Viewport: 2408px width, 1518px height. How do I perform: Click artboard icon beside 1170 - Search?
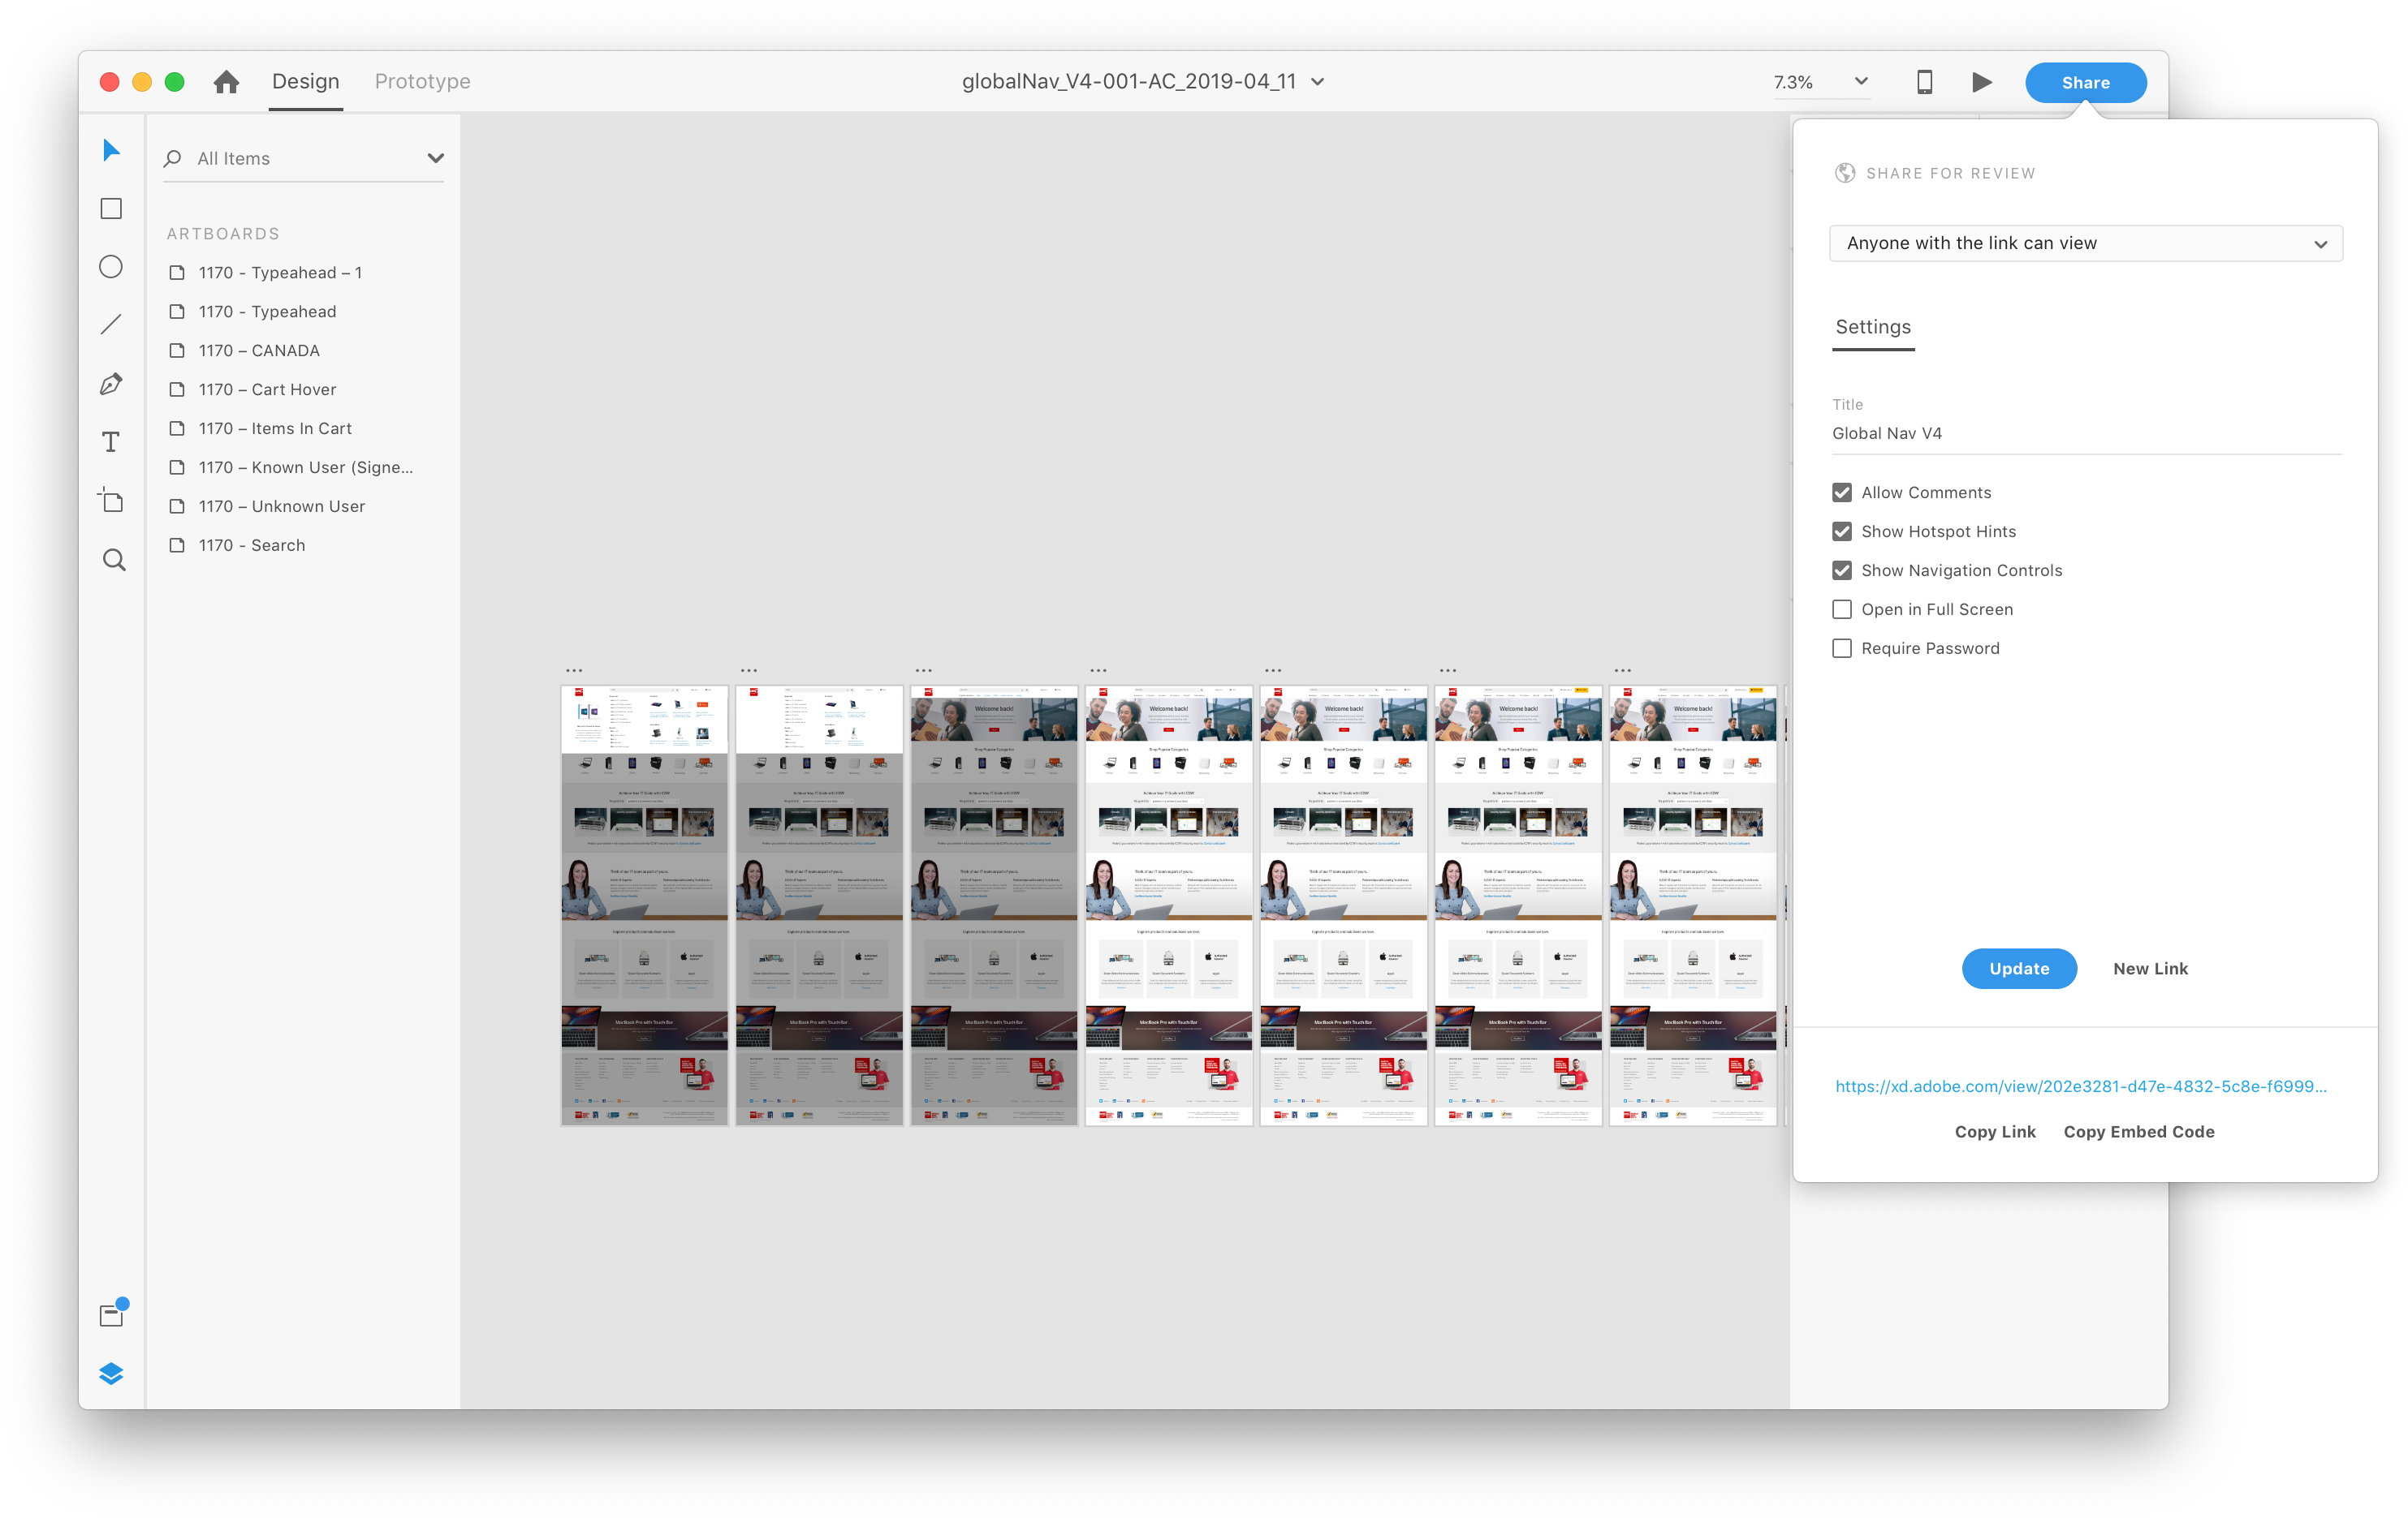point(177,546)
